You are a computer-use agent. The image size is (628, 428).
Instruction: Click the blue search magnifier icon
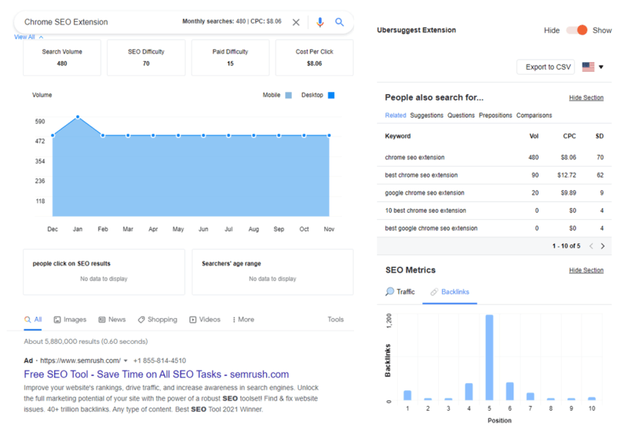[340, 23]
